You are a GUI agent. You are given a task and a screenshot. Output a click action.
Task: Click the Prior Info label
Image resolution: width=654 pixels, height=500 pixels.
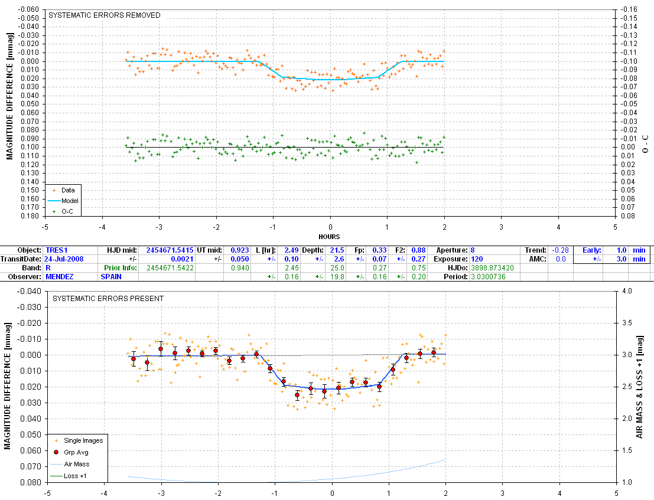tap(121, 267)
